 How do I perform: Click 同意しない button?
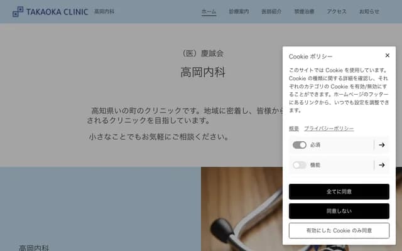tap(339, 211)
